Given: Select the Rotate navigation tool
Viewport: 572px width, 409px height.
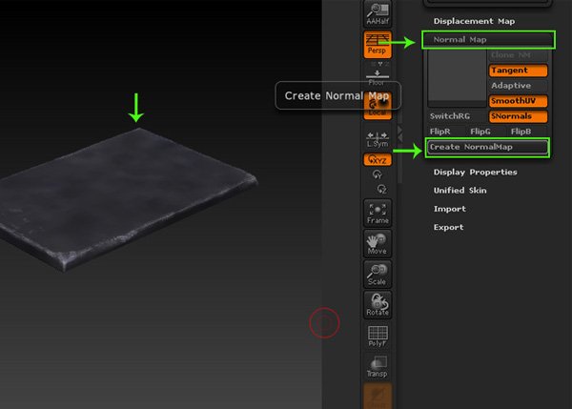Looking at the screenshot, I should [378, 305].
